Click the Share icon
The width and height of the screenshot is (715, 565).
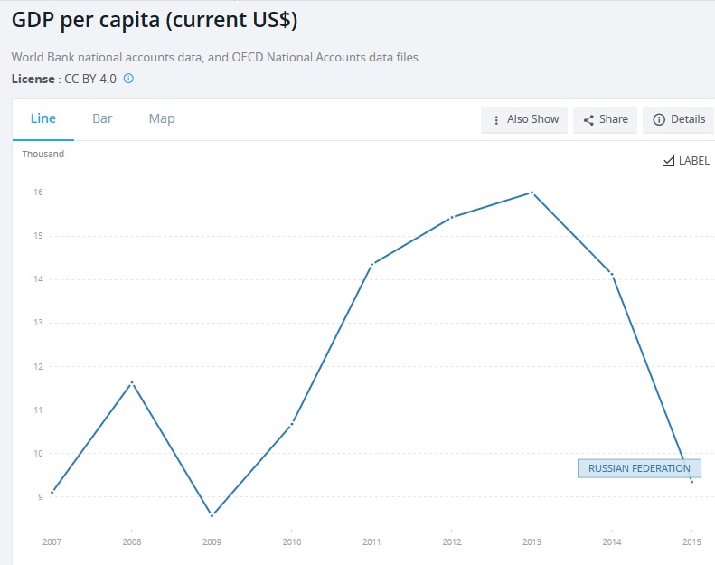(x=589, y=120)
